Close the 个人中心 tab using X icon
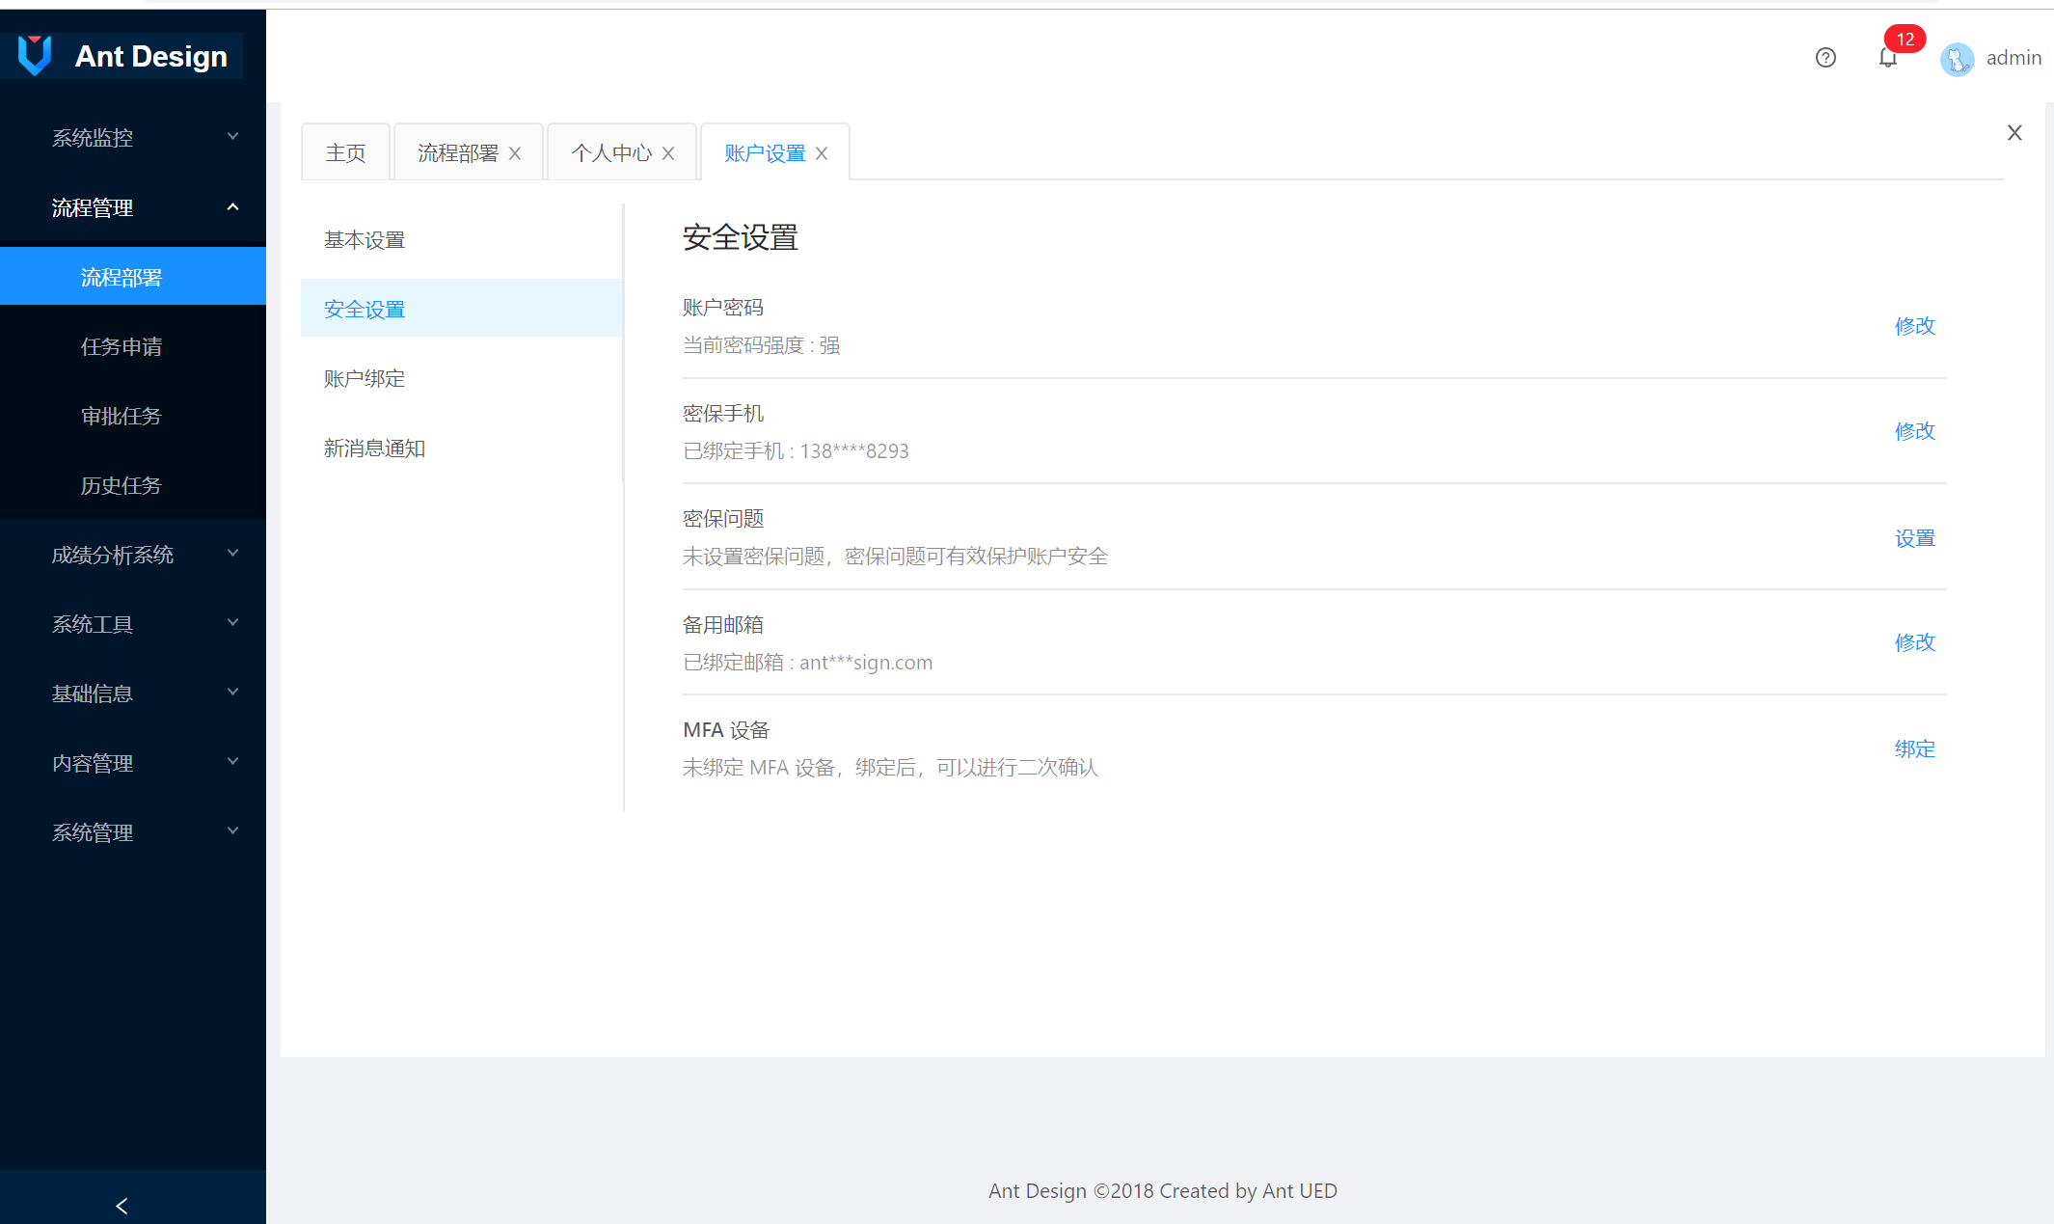Viewport: 2054px width, 1224px height. tap(668, 153)
